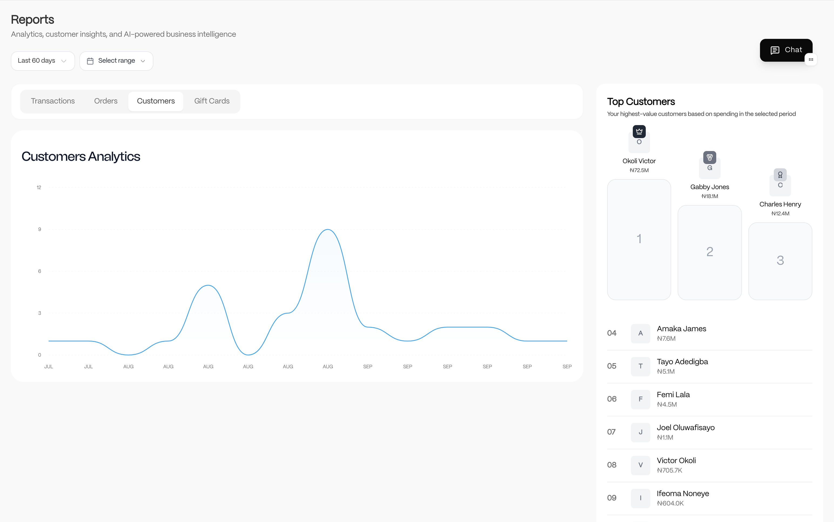Click the ₦604.0K amount for Ifeoma Noneye
The width and height of the screenshot is (834, 522).
pyautogui.click(x=670, y=503)
